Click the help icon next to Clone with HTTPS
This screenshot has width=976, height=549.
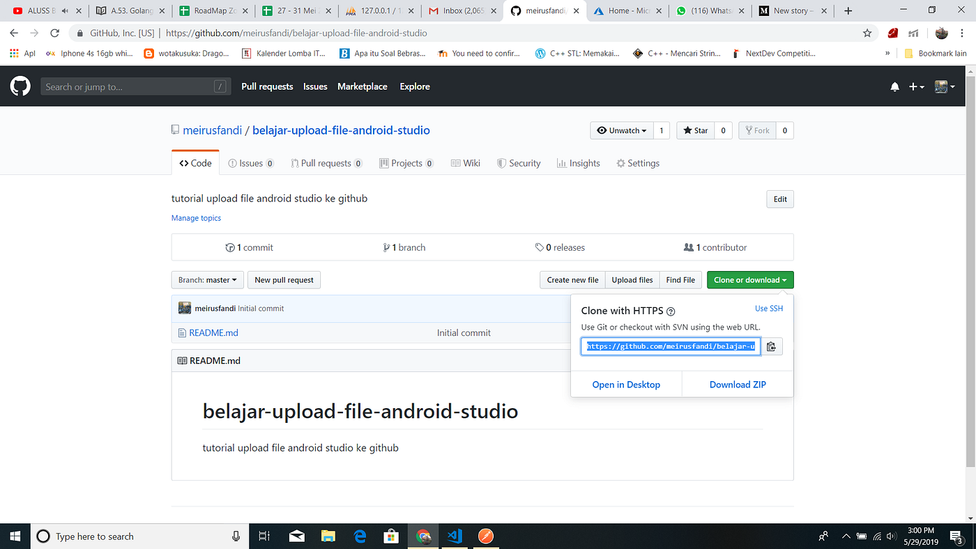[x=671, y=311]
